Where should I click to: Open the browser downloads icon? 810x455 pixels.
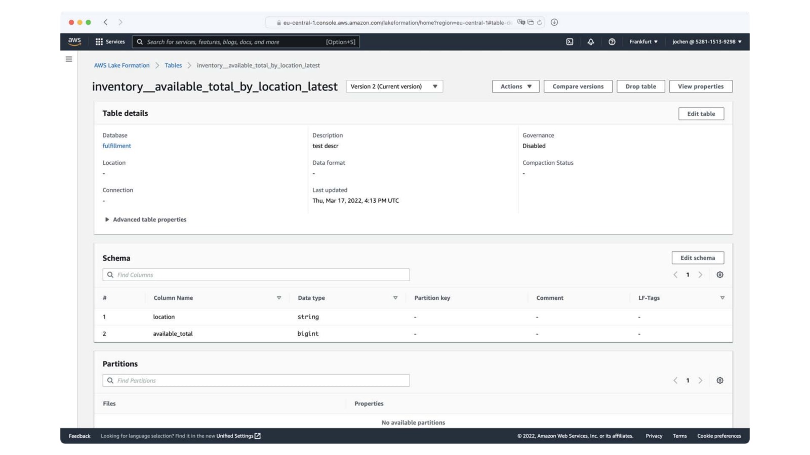coord(554,22)
